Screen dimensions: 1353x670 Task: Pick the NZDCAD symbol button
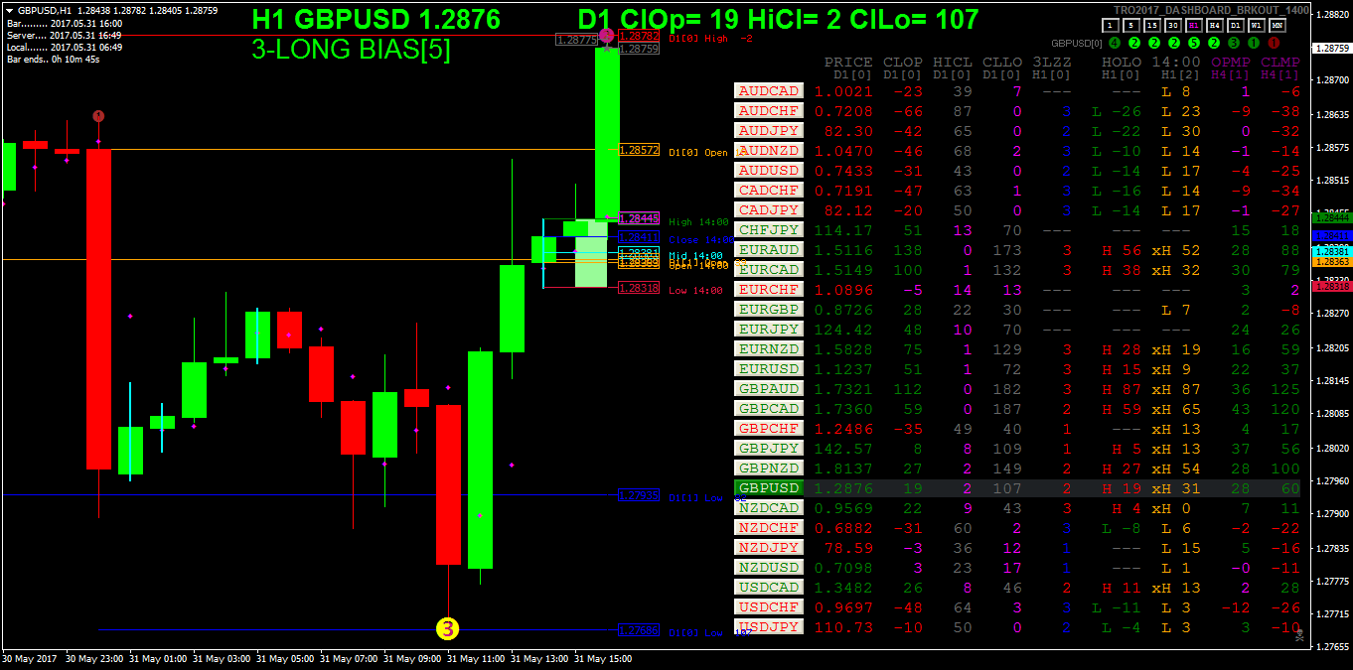(769, 507)
